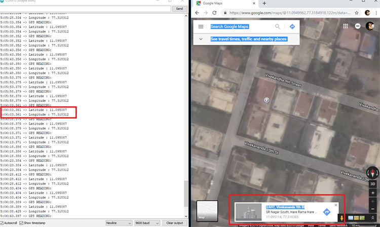Click Latitude 11.095087 at 06:03.361
Image resolution: width=380 pixels, height=227 pixels.
point(48,110)
